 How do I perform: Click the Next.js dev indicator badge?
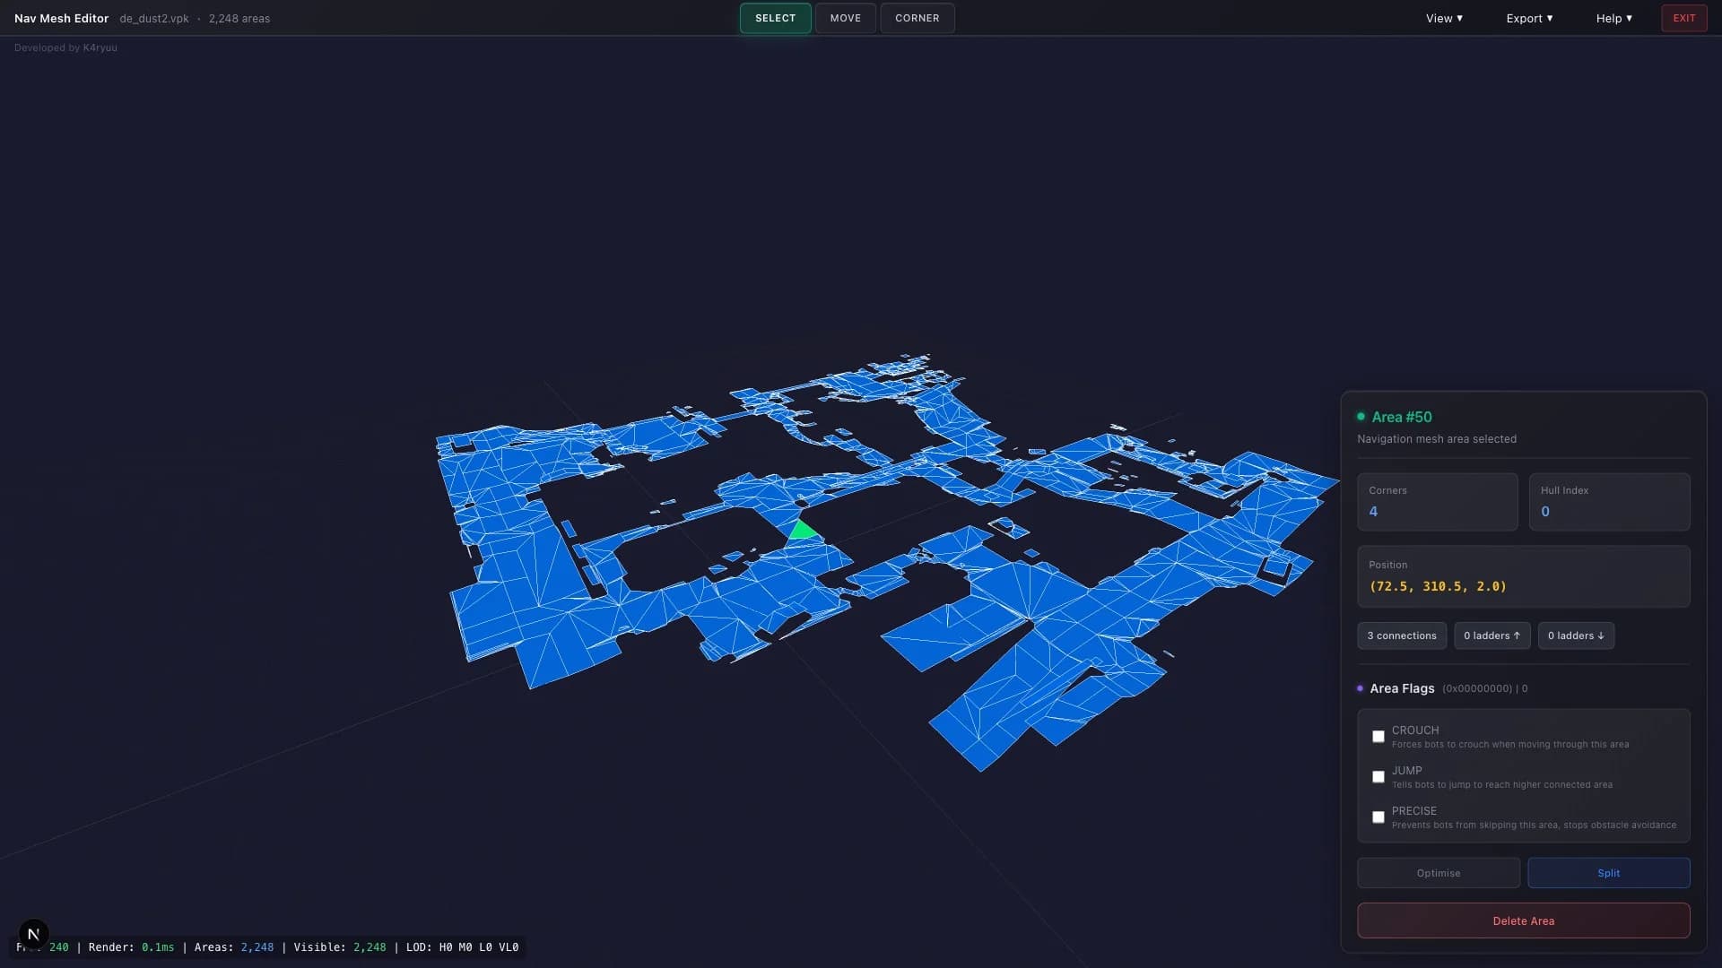pos(33,934)
